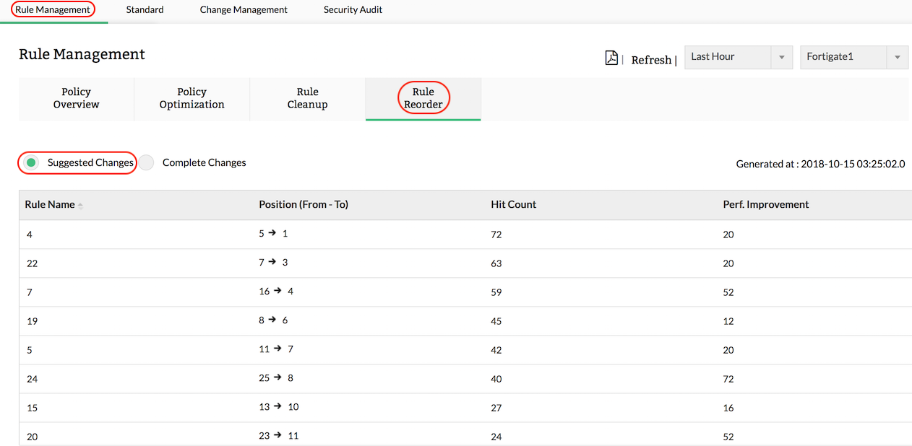Screen dimensions: 912x446
Task: Export the report as PDF
Action: coord(611,58)
